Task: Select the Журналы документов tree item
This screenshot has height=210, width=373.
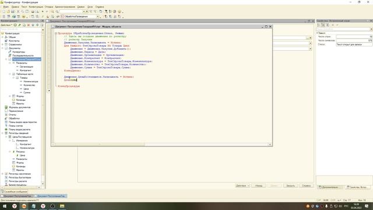Action: tap(19, 107)
